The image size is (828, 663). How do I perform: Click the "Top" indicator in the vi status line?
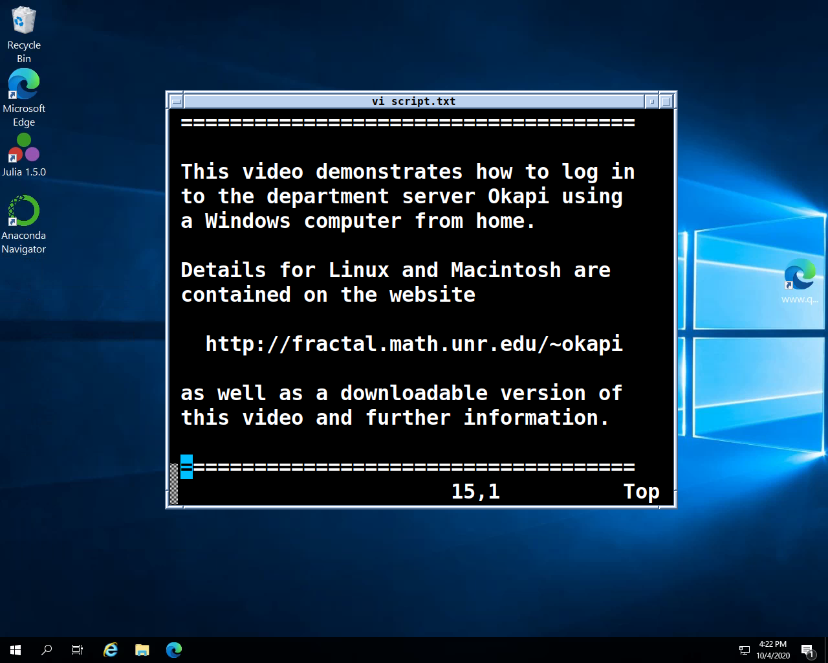pos(641,492)
